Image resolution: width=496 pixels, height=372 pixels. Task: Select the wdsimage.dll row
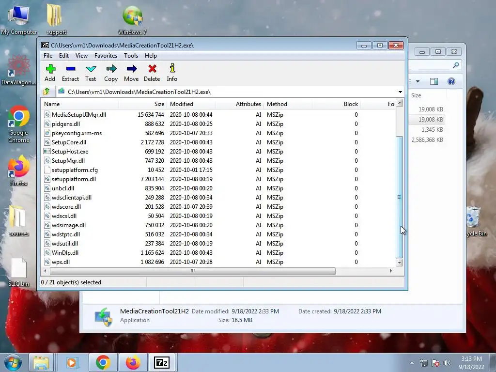point(218,225)
